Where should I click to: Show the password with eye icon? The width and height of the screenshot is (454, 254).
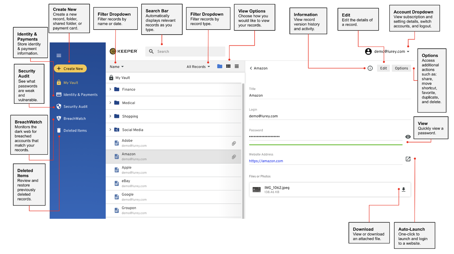pyautogui.click(x=408, y=137)
